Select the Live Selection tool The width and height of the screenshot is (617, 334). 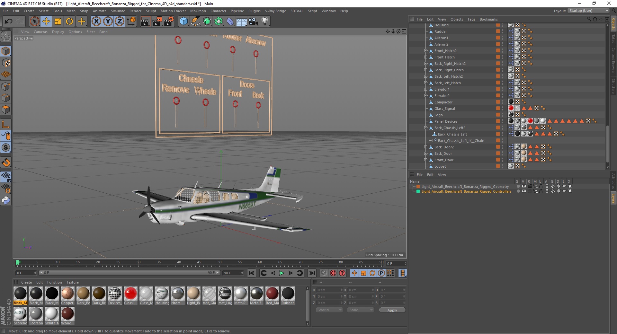click(x=34, y=22)
